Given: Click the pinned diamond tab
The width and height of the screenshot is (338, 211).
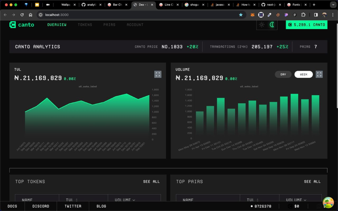Looking at the screenshot, I should click(x=26, y=5).
